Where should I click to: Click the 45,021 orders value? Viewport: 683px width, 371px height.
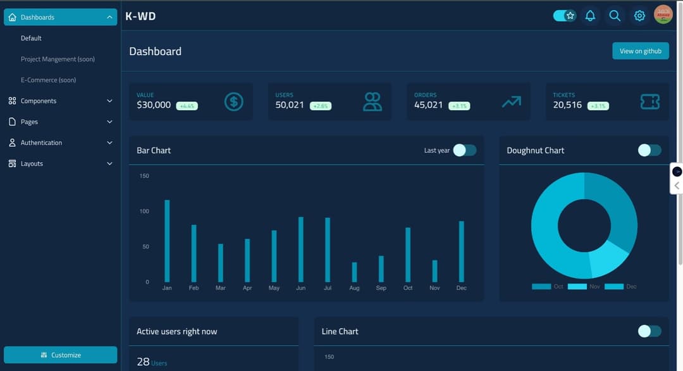[x=428, y=105]
